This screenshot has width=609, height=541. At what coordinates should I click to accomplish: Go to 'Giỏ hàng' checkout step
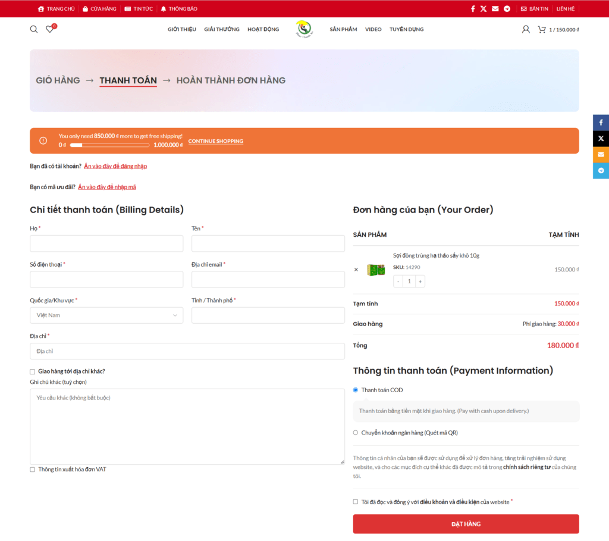pyautogui.click(x=58, y=80)
